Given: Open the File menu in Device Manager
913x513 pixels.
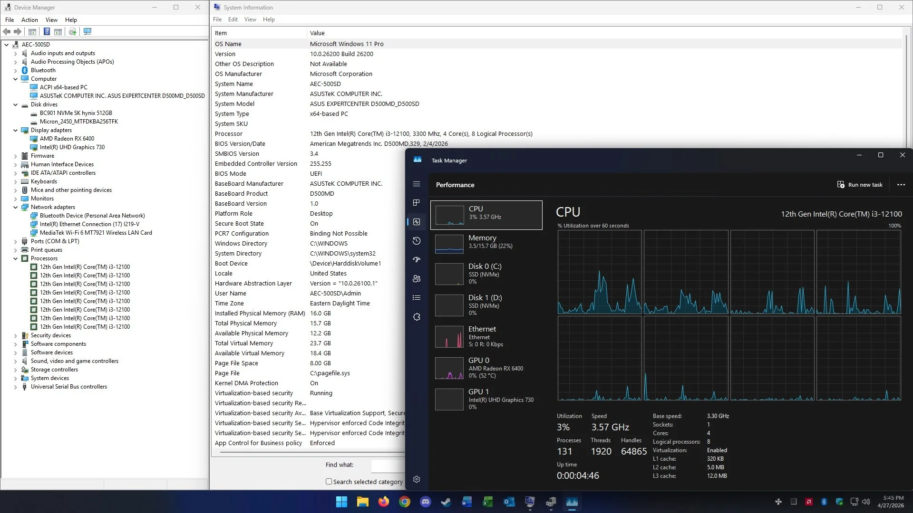Looking at the screenshot, I should pos(10,20).
